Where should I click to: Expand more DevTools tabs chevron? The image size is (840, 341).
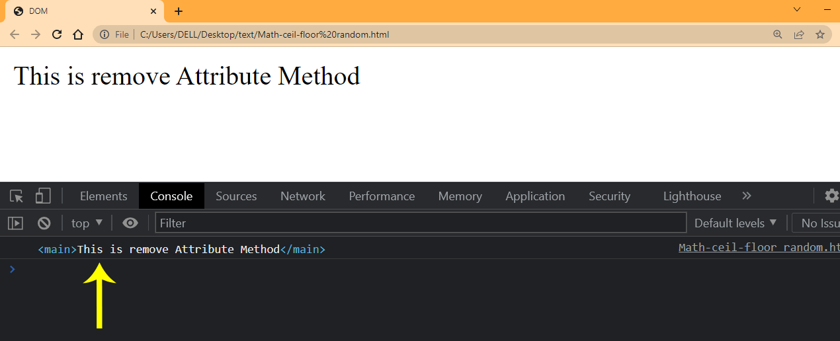(x=747, y=196)
